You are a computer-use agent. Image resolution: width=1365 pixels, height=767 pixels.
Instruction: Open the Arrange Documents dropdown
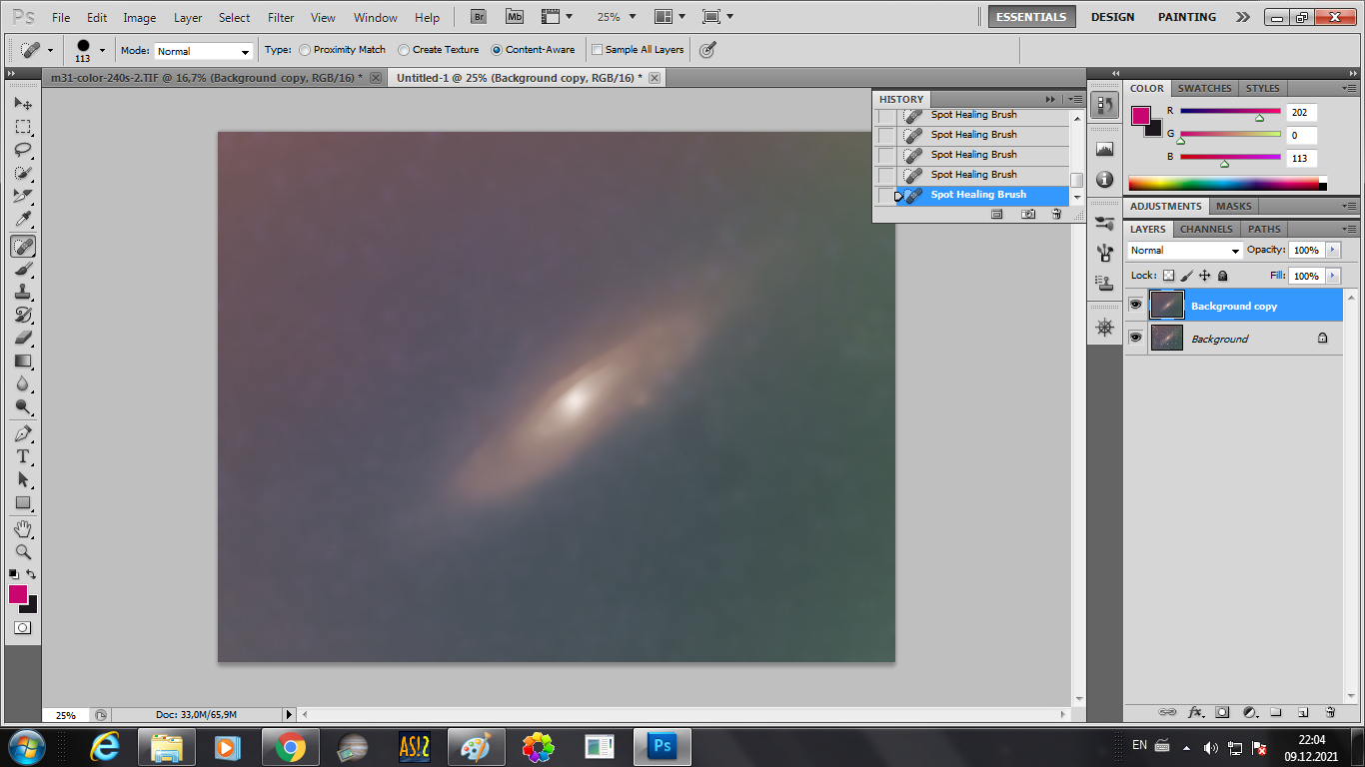click(670, 17)
